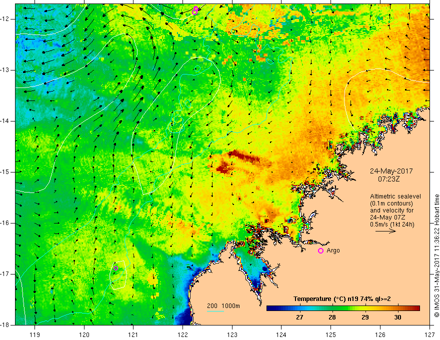Click the longitude axis label '121'

coord(133,334)
